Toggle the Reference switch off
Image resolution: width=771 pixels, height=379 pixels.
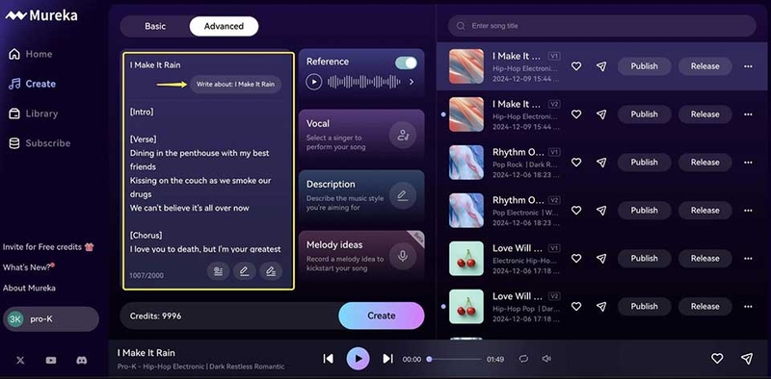(x=406, y=63)
